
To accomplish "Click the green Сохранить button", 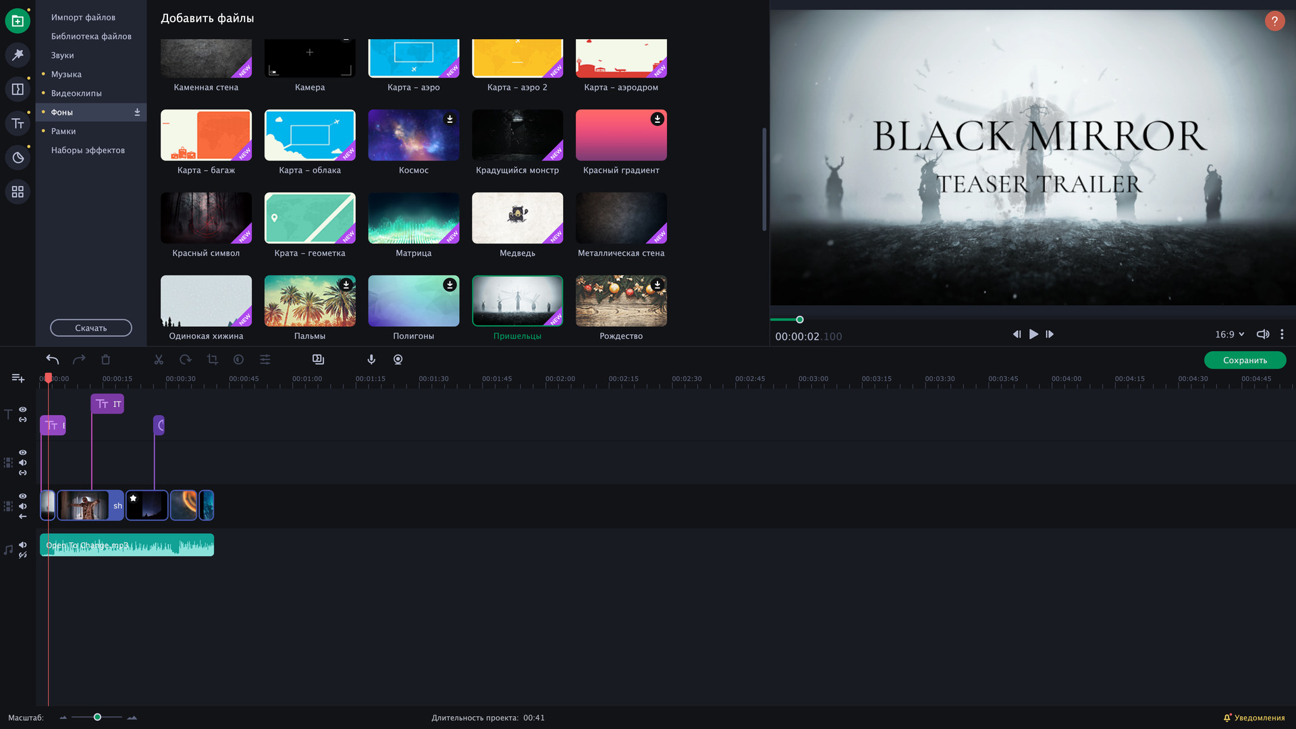I will [x=1245, y=360].
